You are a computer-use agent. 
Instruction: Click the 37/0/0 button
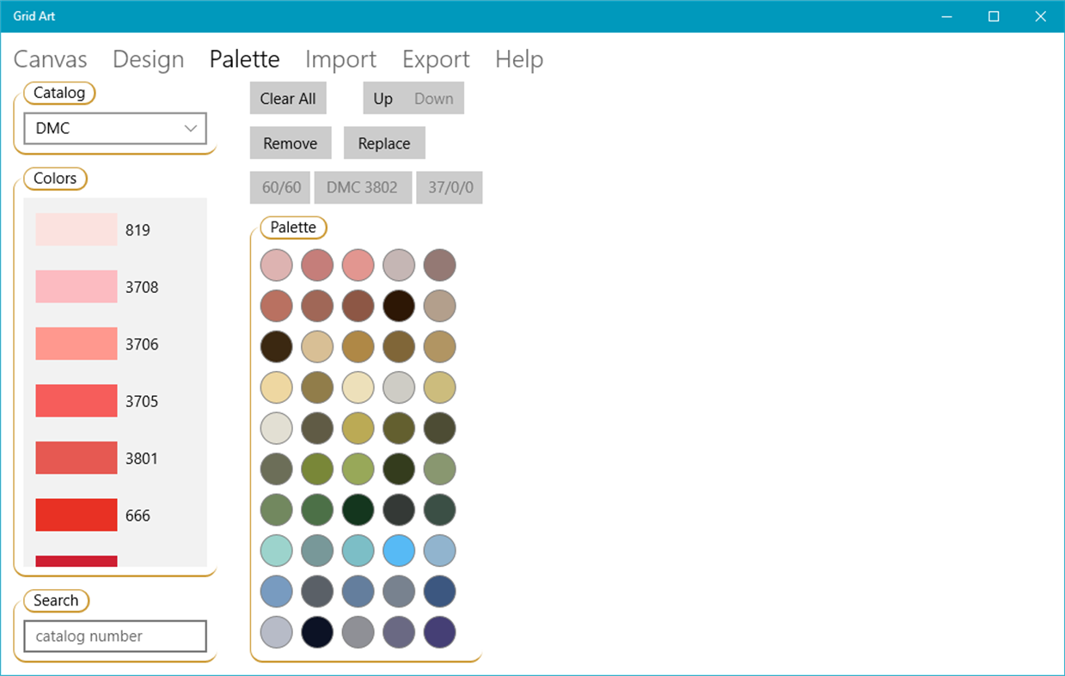pos(450,187)
